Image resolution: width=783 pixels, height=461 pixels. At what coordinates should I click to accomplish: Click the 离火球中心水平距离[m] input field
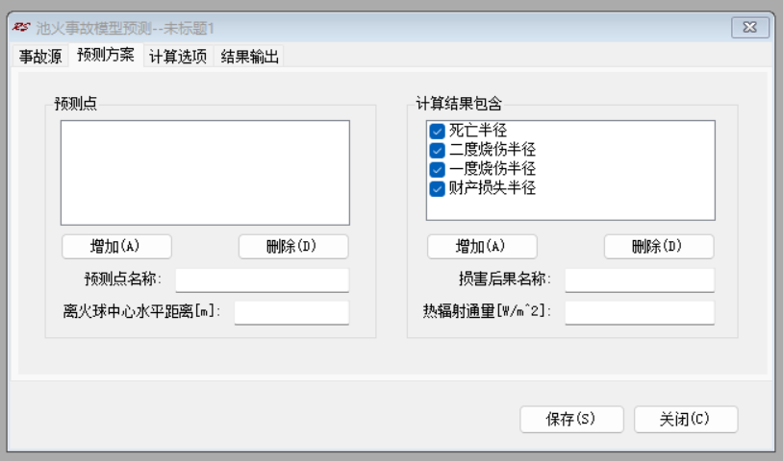pyautogui.click(x=290, y=312)
